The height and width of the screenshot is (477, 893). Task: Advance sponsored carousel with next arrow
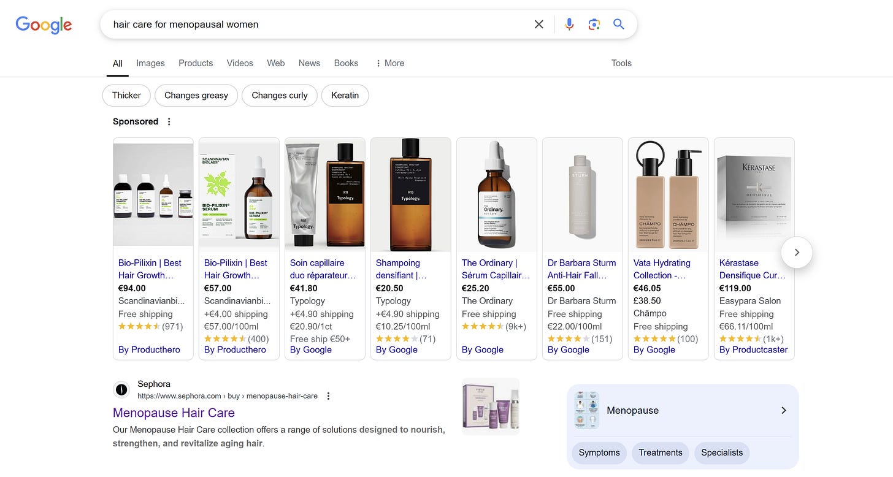coord(797,252)
